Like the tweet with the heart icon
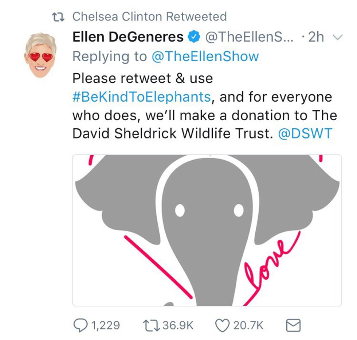The width and height of the screenshot is (357, 340). (x=223, y=325)
